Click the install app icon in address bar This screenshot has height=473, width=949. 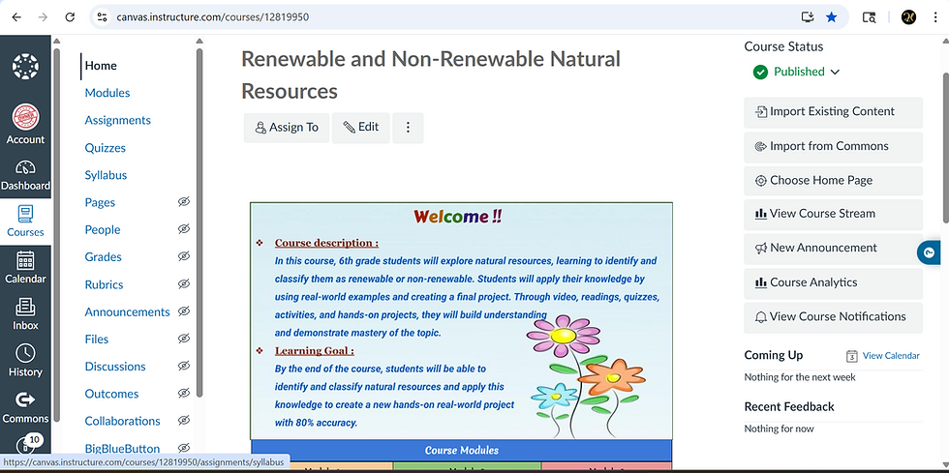[x=808, y=17]
